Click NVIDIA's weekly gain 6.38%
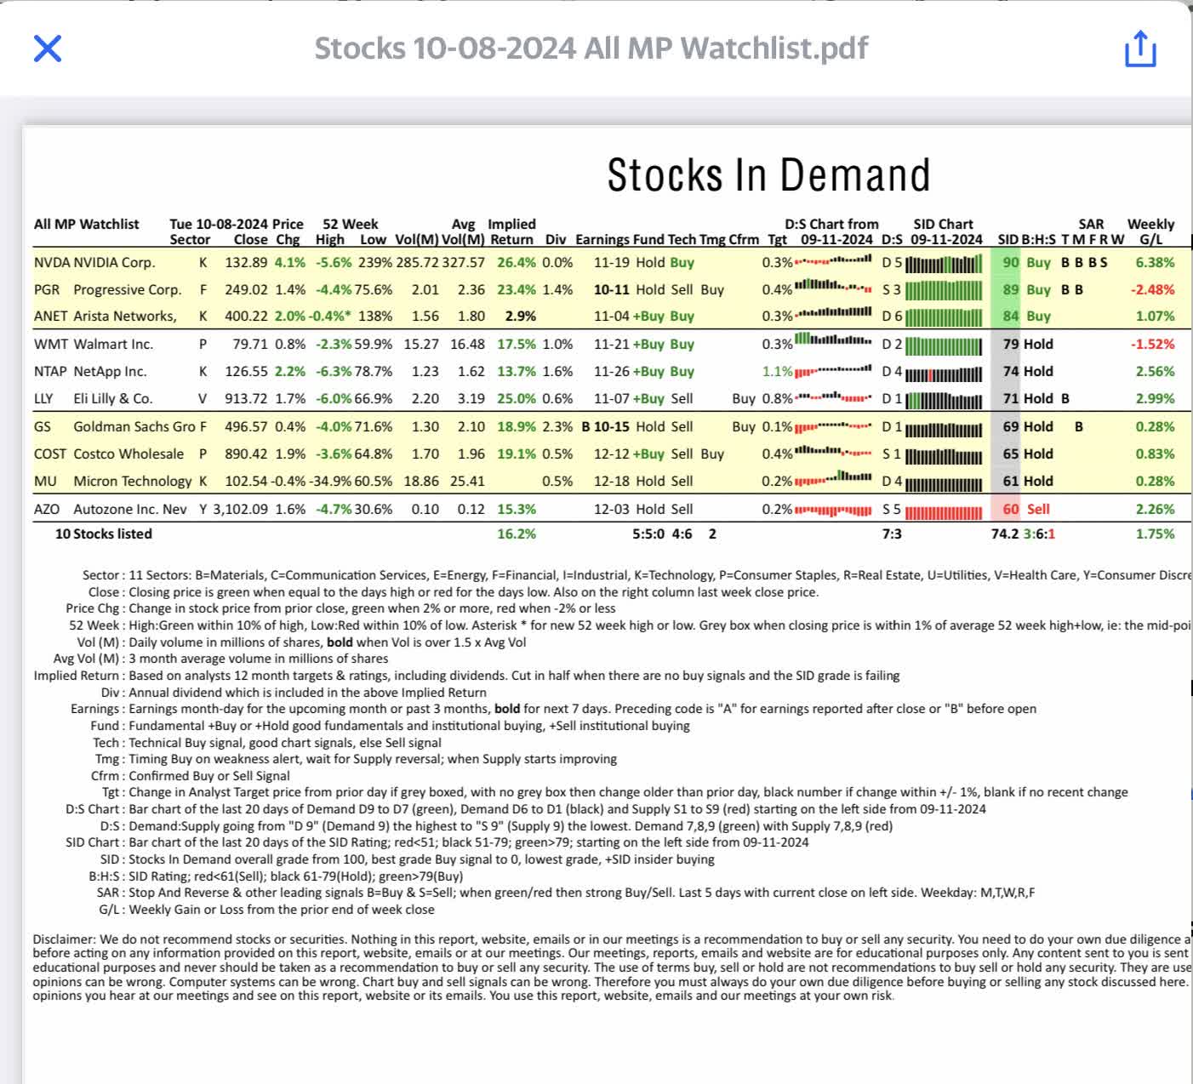Screen dimensions: 1193x1084 [1155, 262]
